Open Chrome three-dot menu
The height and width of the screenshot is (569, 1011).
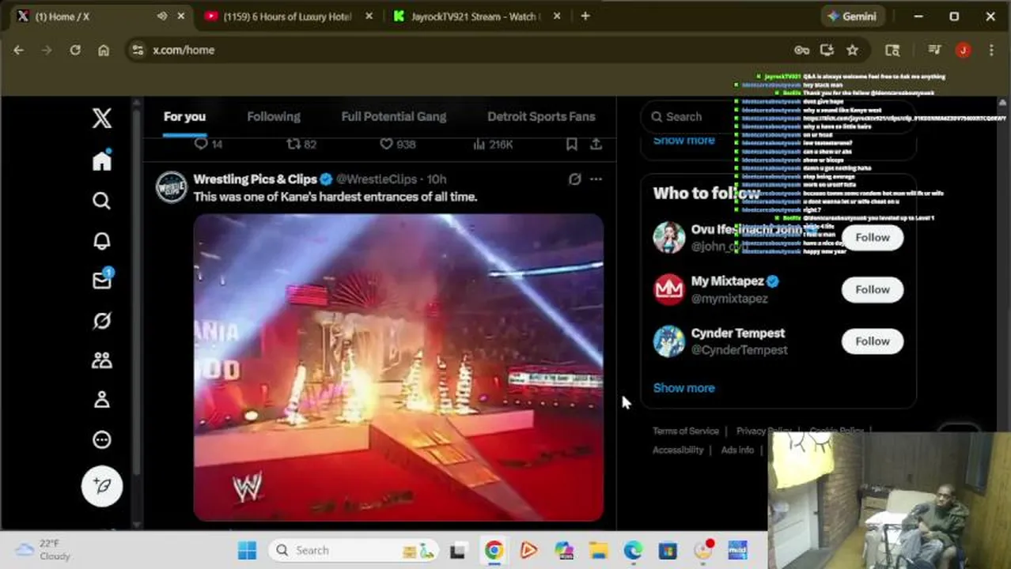click(x=991, y=50)
